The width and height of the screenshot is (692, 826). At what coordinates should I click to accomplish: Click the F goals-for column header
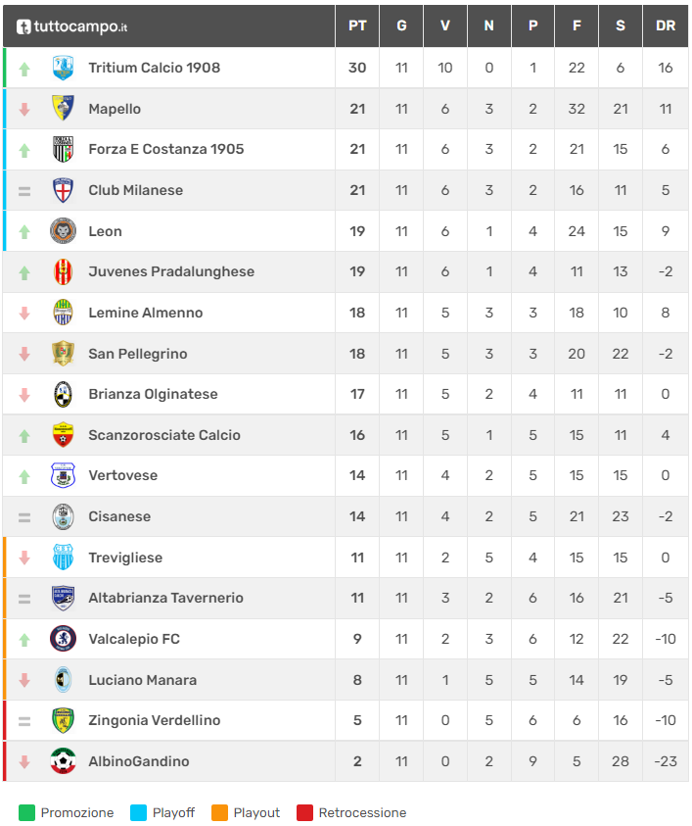pos(577,26)
